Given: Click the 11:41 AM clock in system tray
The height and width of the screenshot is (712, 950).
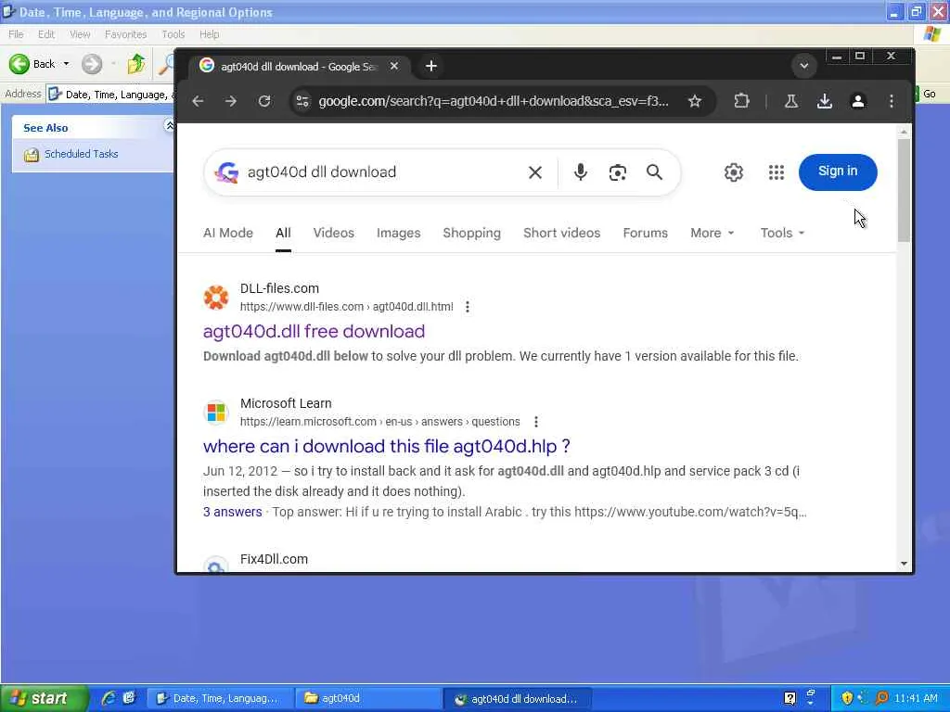Looking at the screenshot, I should pyautogui.click(x=916, y=698).
